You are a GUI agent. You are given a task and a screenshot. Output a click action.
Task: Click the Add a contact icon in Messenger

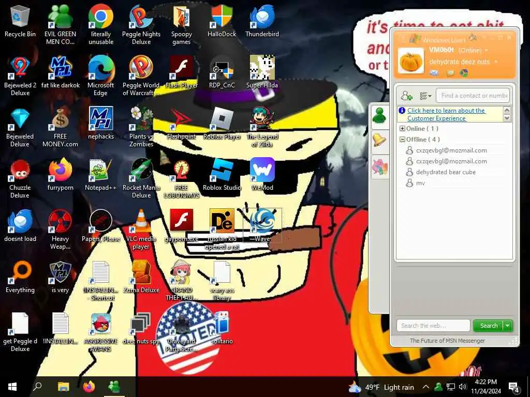click(406, 96)
